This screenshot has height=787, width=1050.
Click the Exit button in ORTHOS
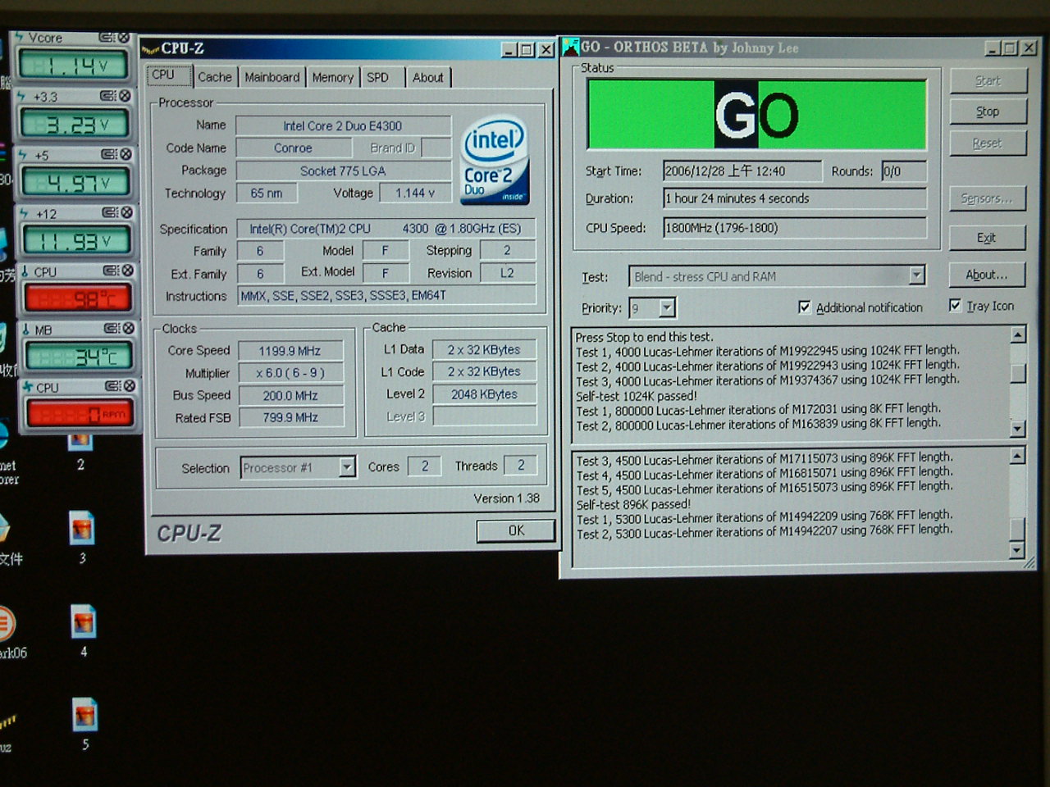point(987,238)
